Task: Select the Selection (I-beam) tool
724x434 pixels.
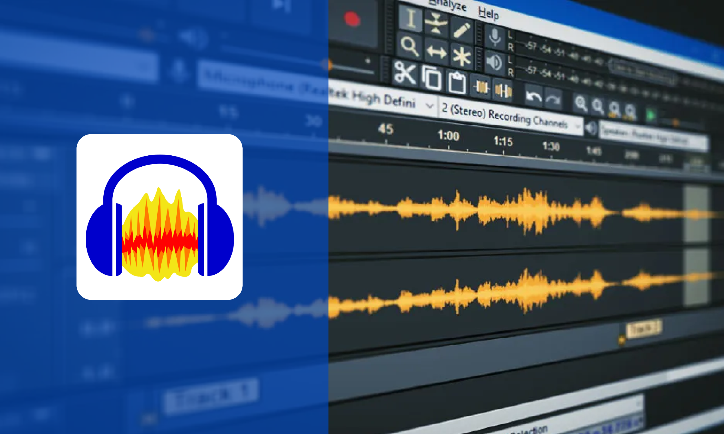Action: [411, 19]
